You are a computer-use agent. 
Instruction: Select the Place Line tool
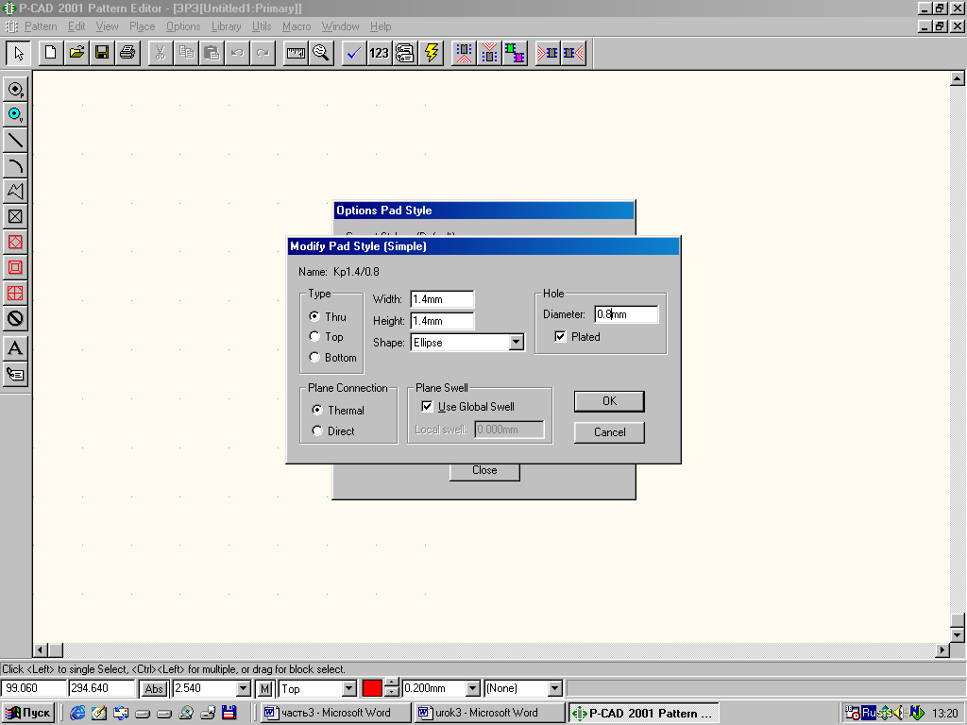coord(15,141)
